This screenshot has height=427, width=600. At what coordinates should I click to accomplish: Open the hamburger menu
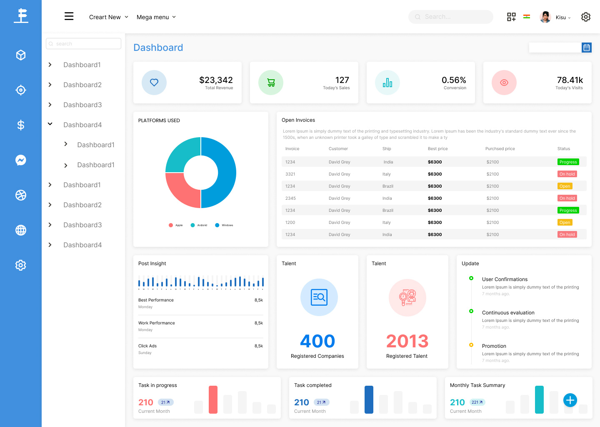69,16
